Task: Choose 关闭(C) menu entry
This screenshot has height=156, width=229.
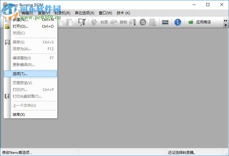Action: click(31, 33)
